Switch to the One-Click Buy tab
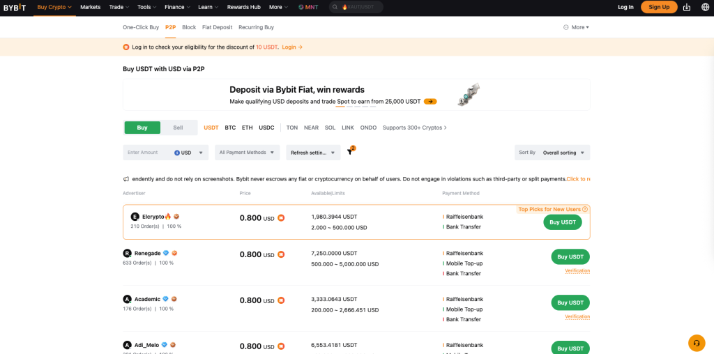714x354 pixels. 141,27
